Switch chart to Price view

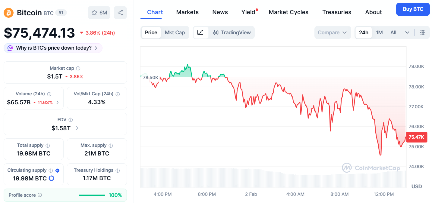[151, 32]
